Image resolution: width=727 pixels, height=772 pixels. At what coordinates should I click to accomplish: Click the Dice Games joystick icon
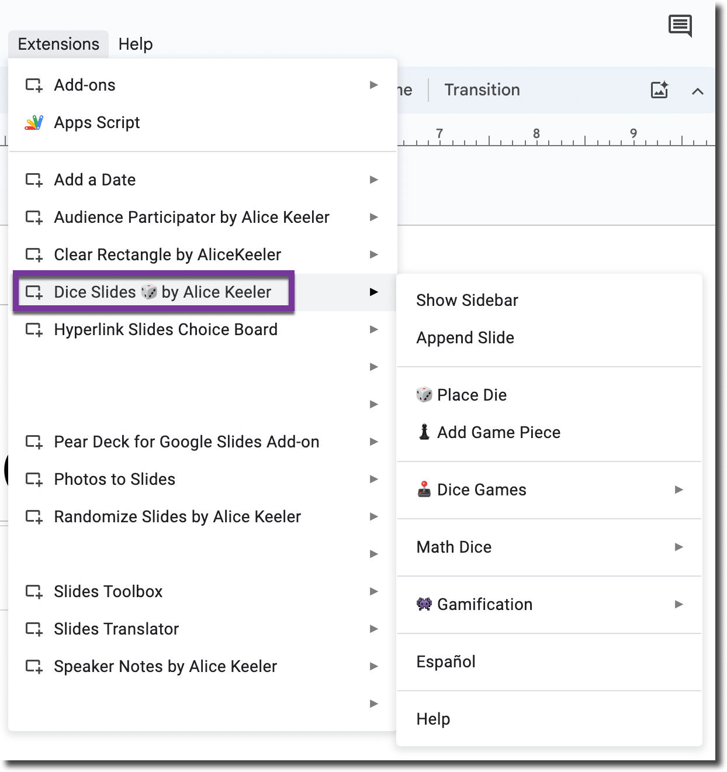[424, 490]
